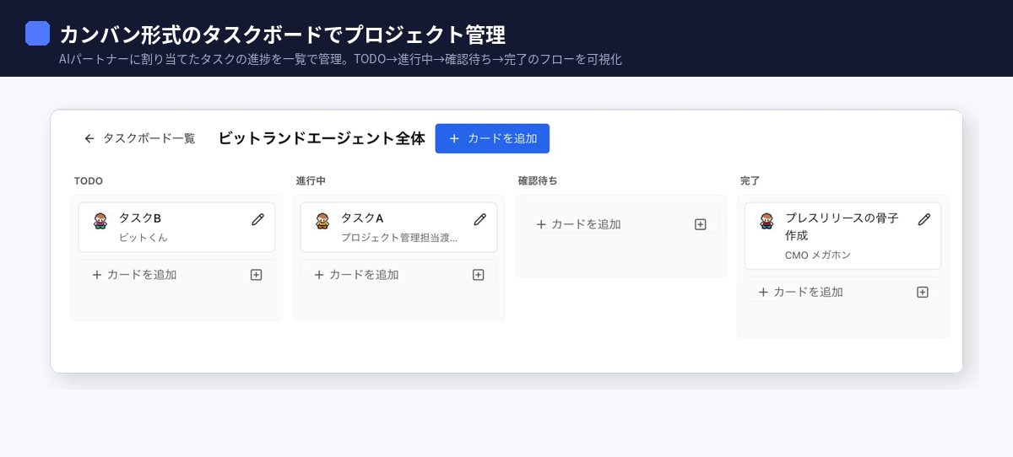Click the ビットくん avatar on タスクB
Screen dimensions: 1013x457
point(100,221)
